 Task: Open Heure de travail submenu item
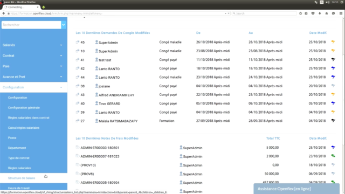[19, 188]
